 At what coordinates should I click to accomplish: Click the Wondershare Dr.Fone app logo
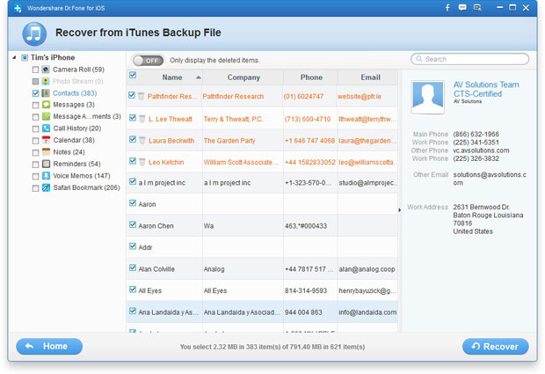(18, 8)
